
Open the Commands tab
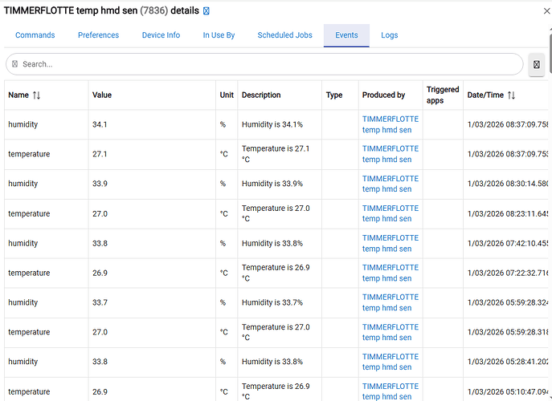pos(35,35)
